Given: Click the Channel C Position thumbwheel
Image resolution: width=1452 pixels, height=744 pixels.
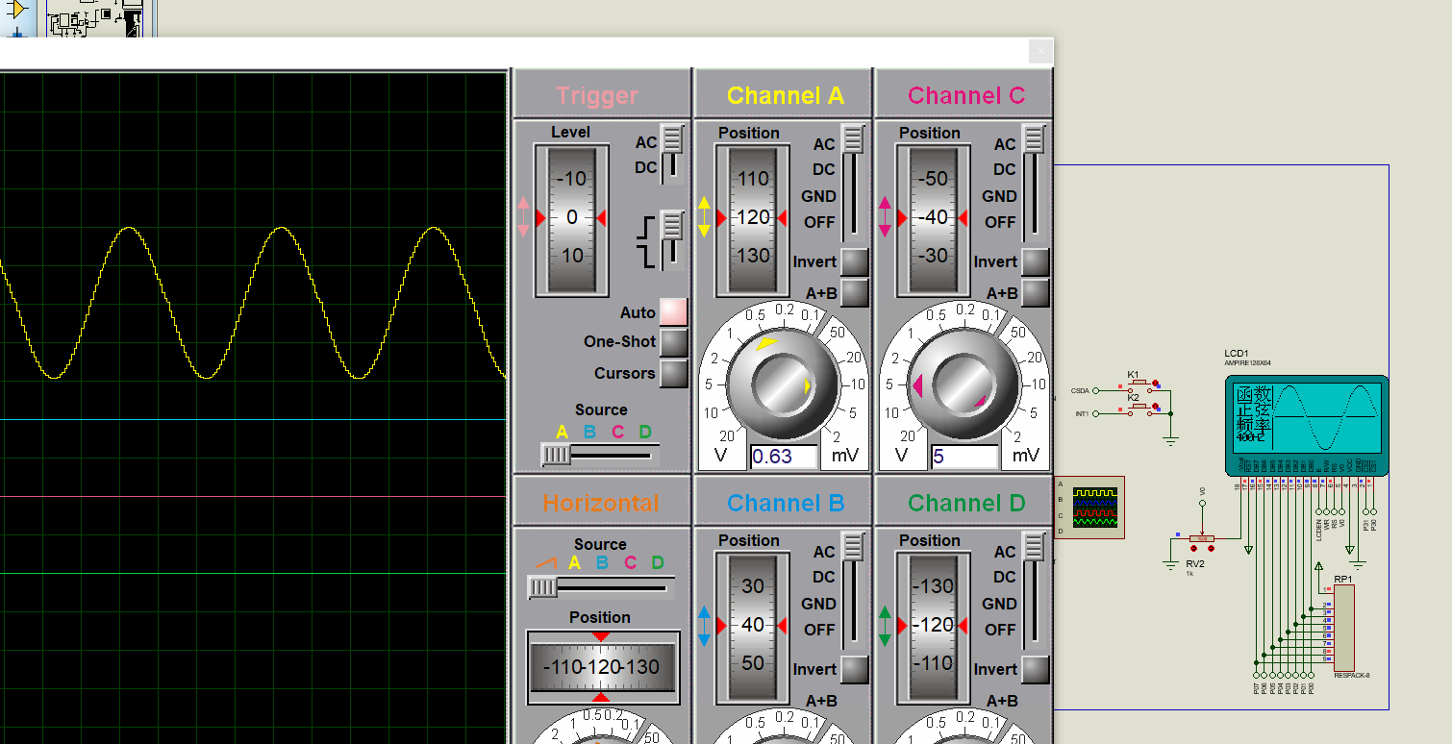Looking at the screenshot, I should click(933, 219).
